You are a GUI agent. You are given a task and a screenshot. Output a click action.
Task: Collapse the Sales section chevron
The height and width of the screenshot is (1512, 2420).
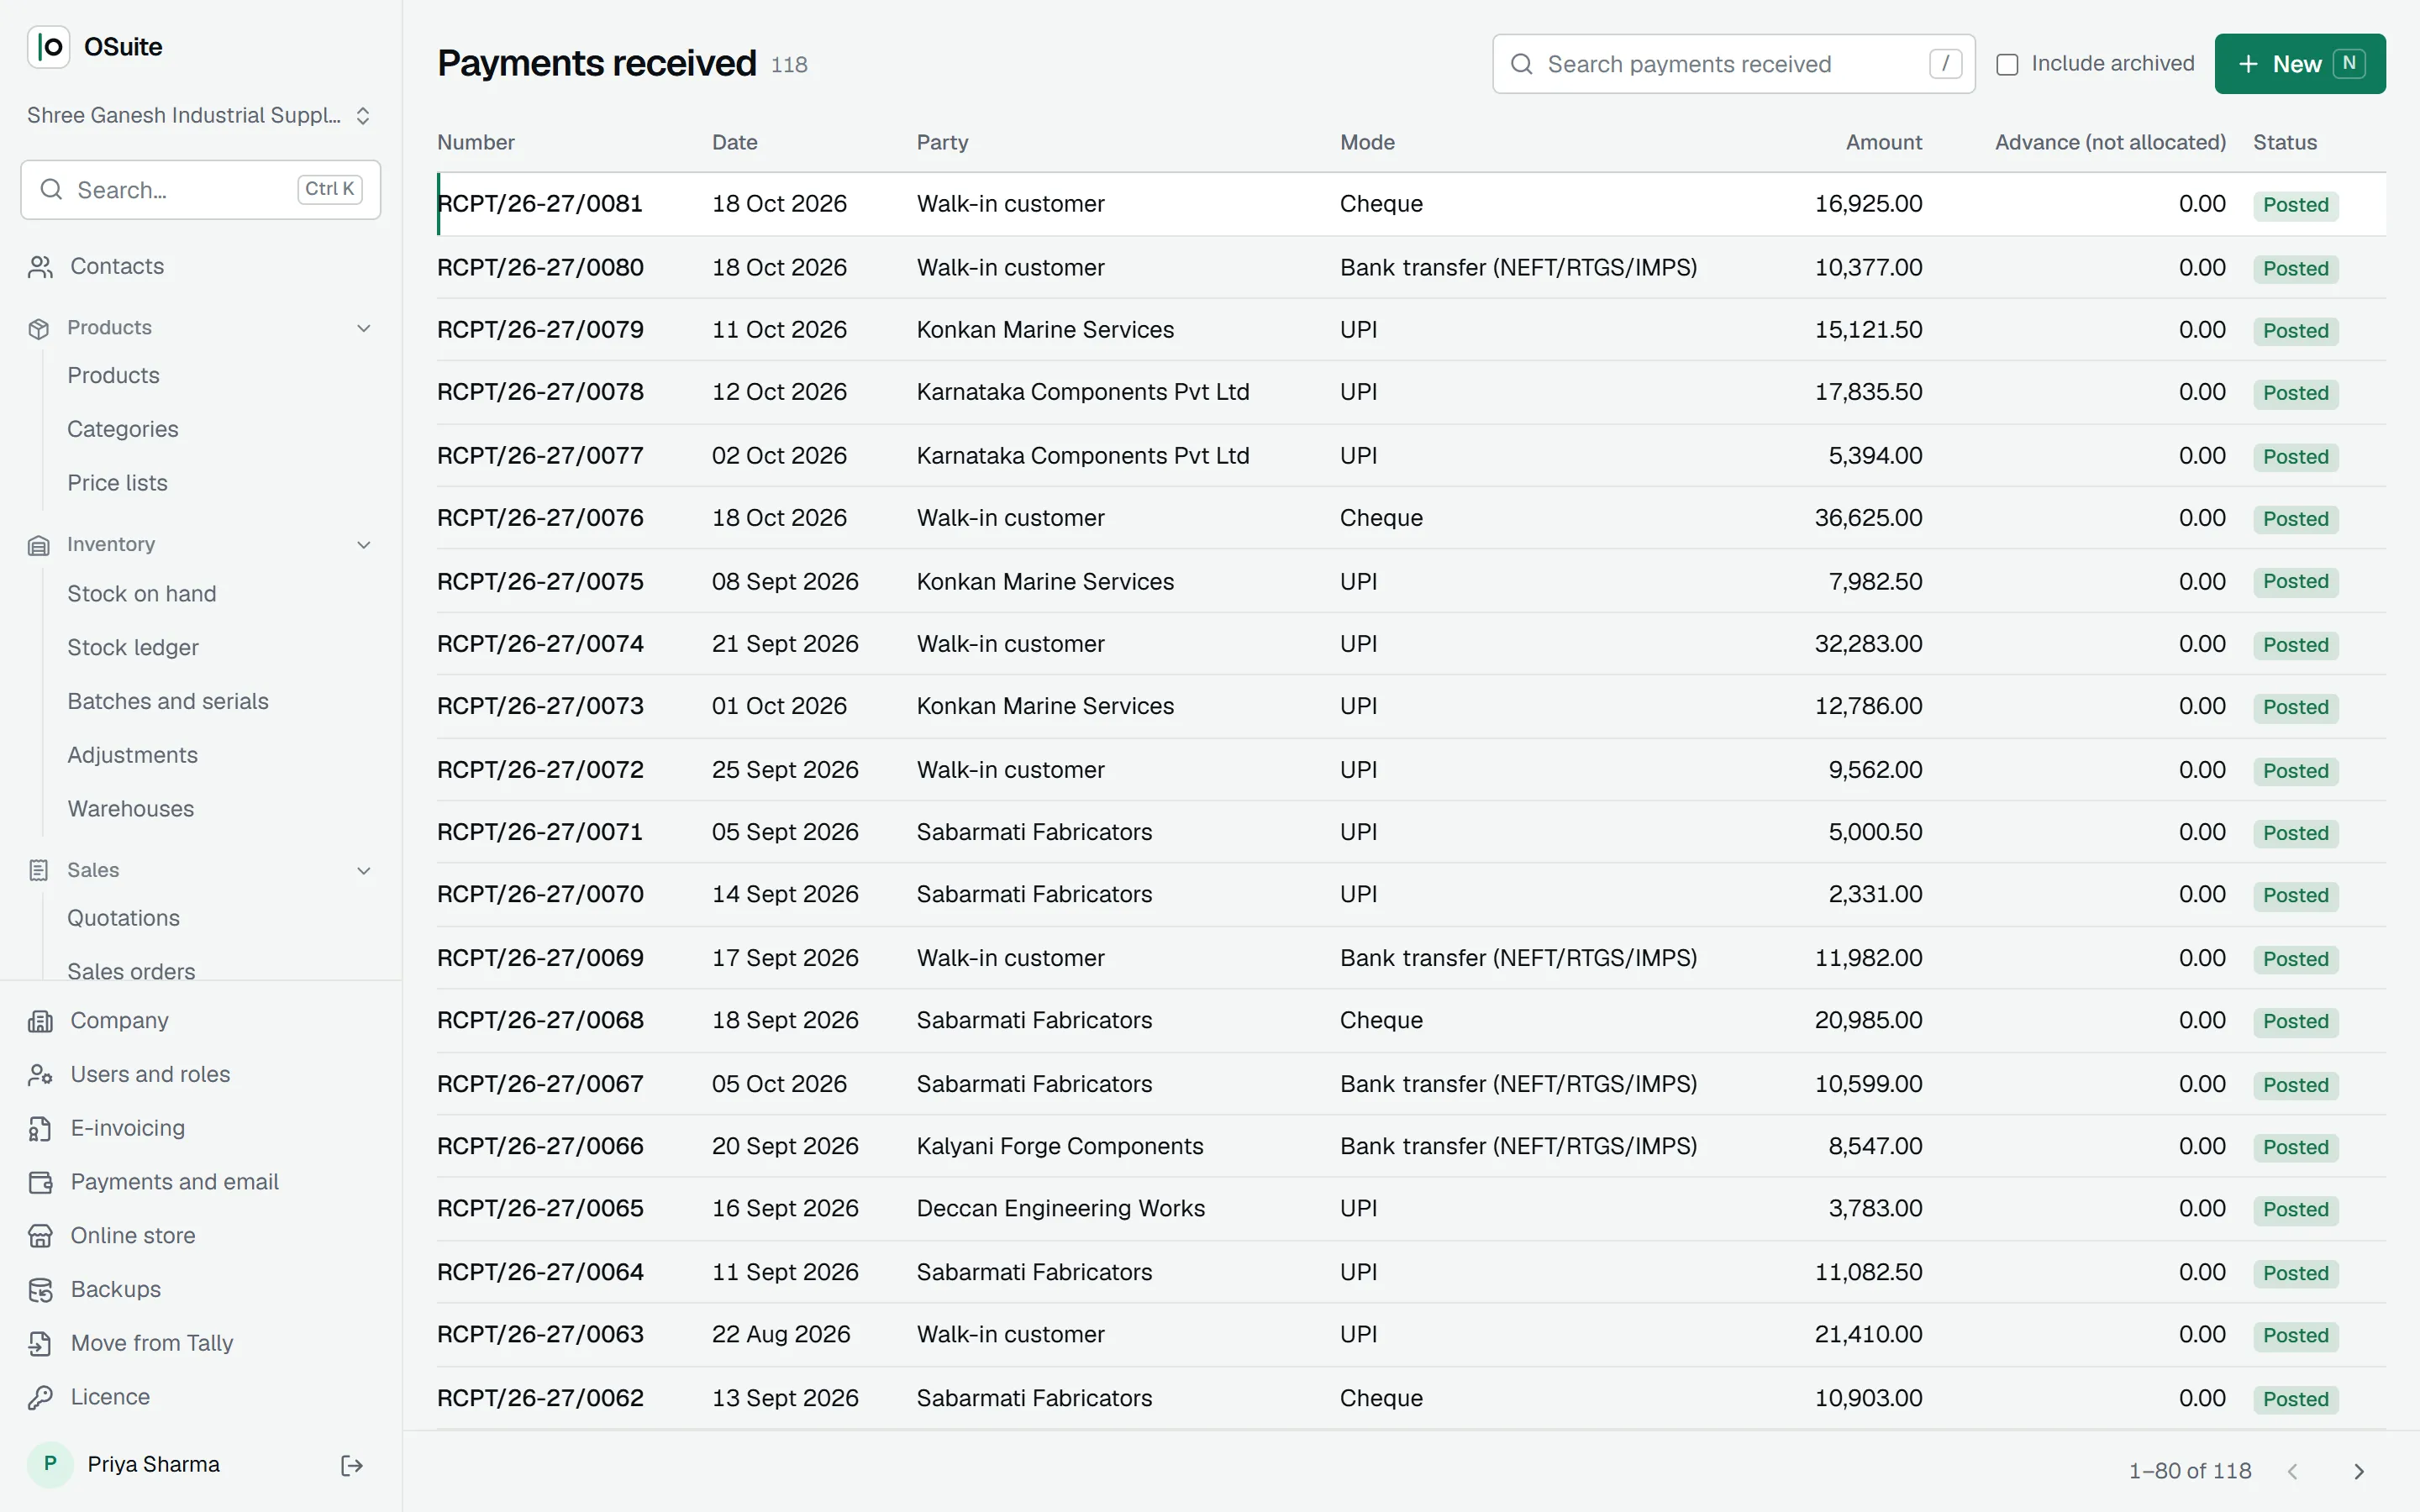[364, 870]
